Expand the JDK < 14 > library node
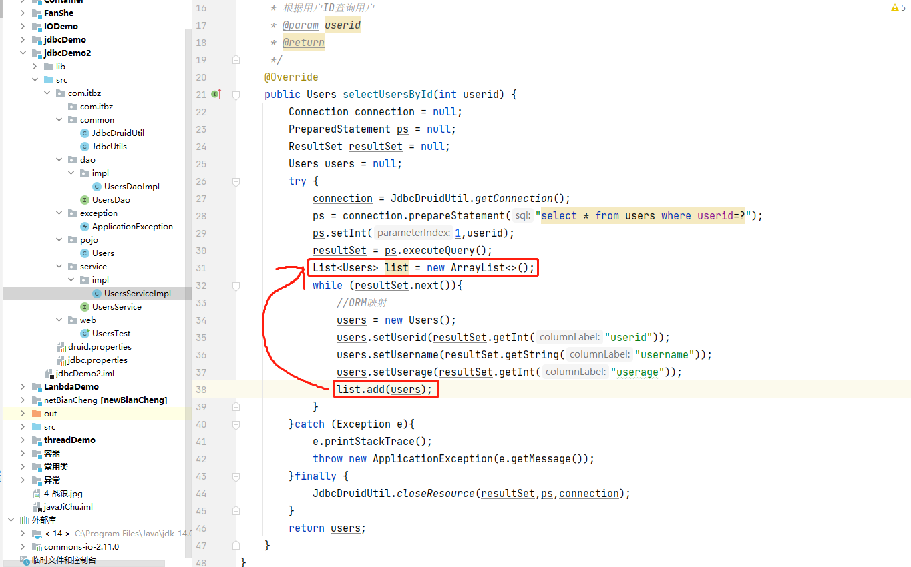The width and height of the screenshot is (911, 567). tap(23, 534)
